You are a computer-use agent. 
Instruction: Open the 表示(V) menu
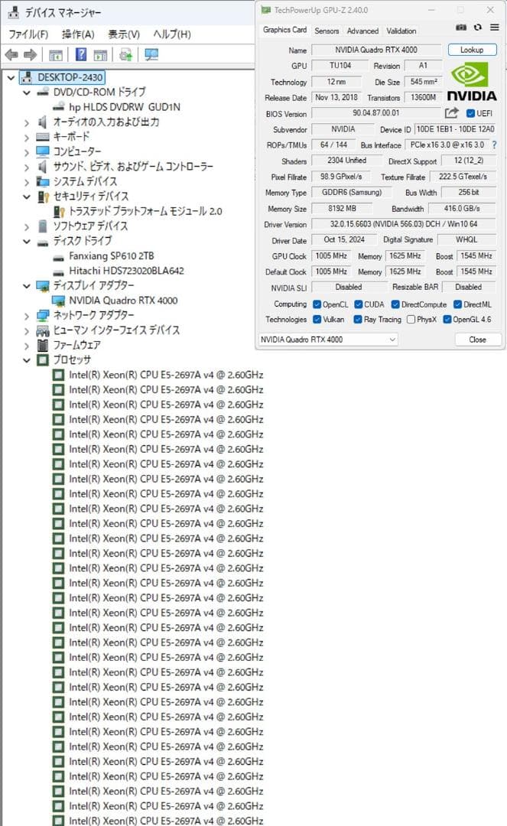coord(124,34)
